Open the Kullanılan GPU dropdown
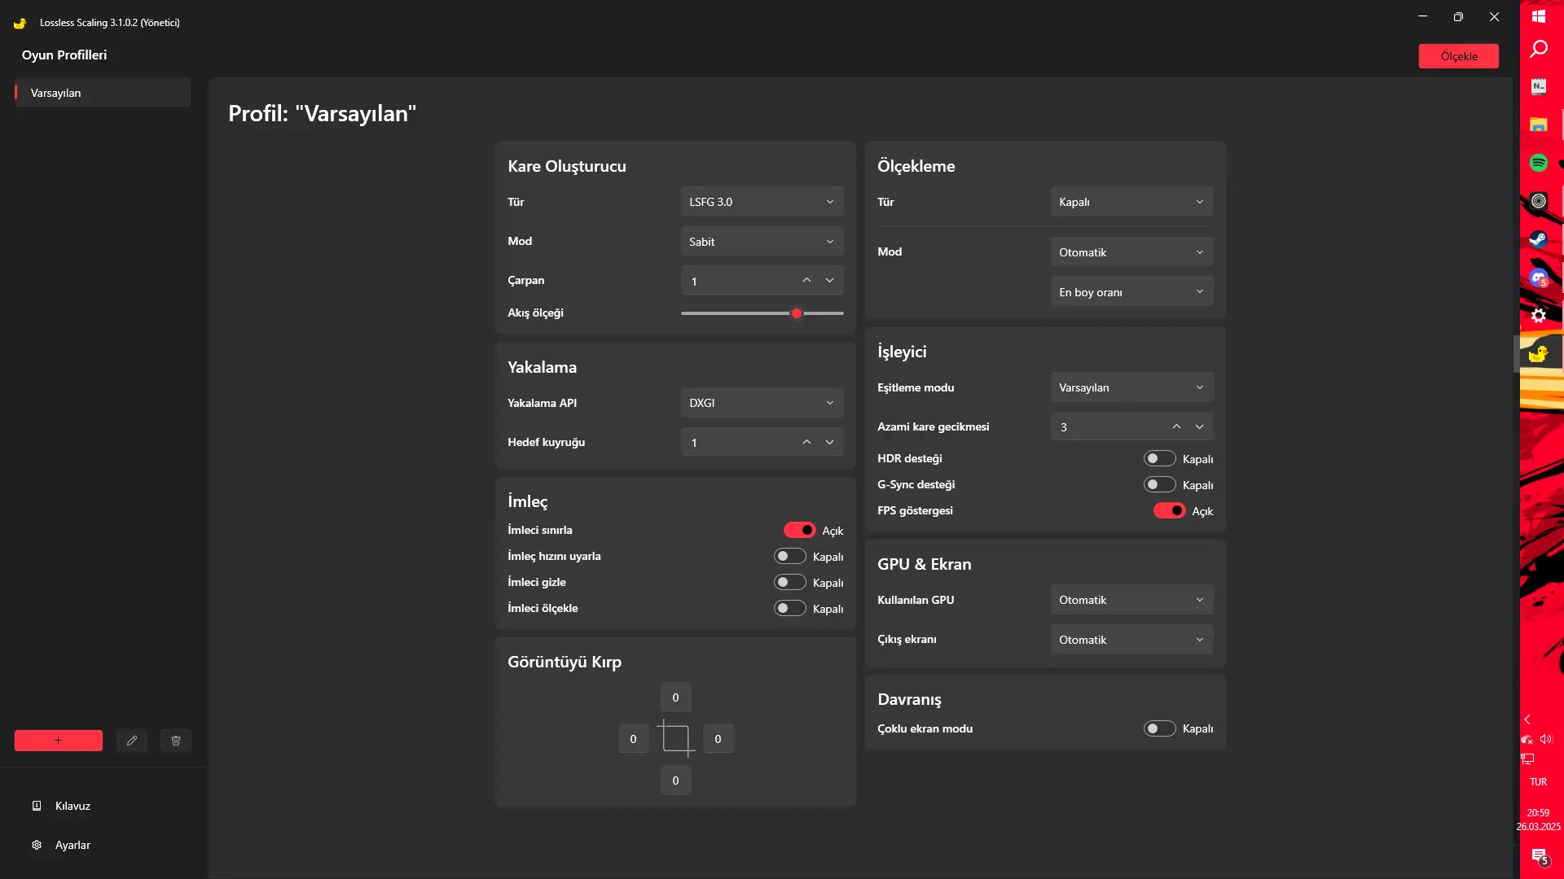Viewport: 1564px width, 879px height. coord(1131,600)
